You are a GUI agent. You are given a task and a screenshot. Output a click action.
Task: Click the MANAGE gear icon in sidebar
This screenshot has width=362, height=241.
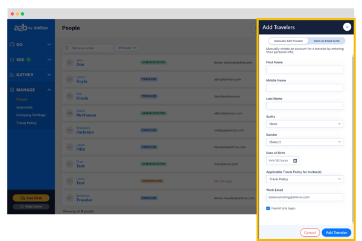(x=12, y=90)
